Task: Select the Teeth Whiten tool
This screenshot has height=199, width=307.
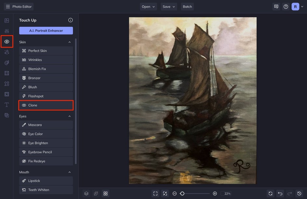Action: (46, 190)
